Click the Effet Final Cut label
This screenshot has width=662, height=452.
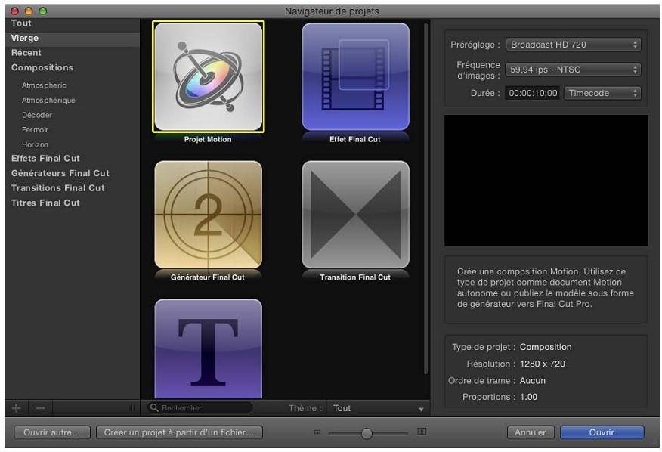[x=355, y=139]
